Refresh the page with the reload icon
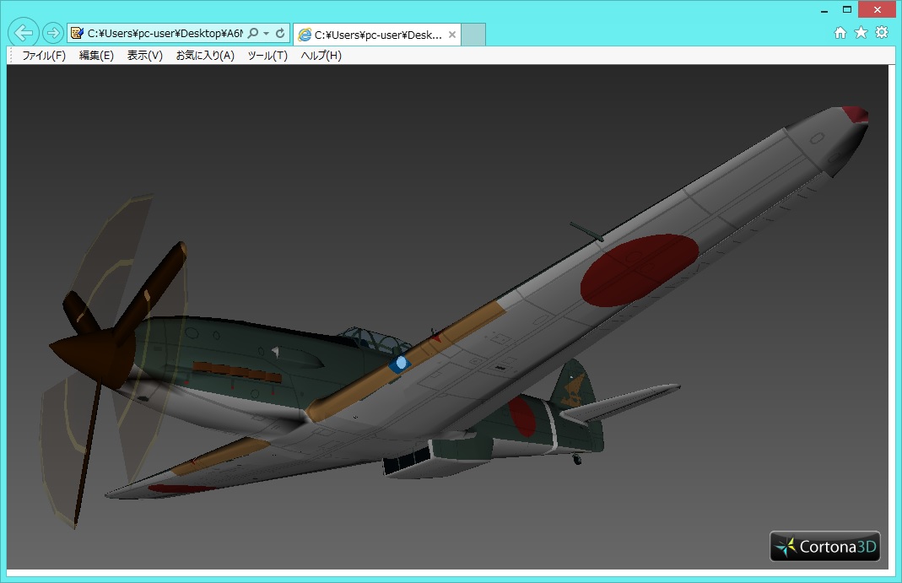This screenshot has height=583, width=902. 280,33
